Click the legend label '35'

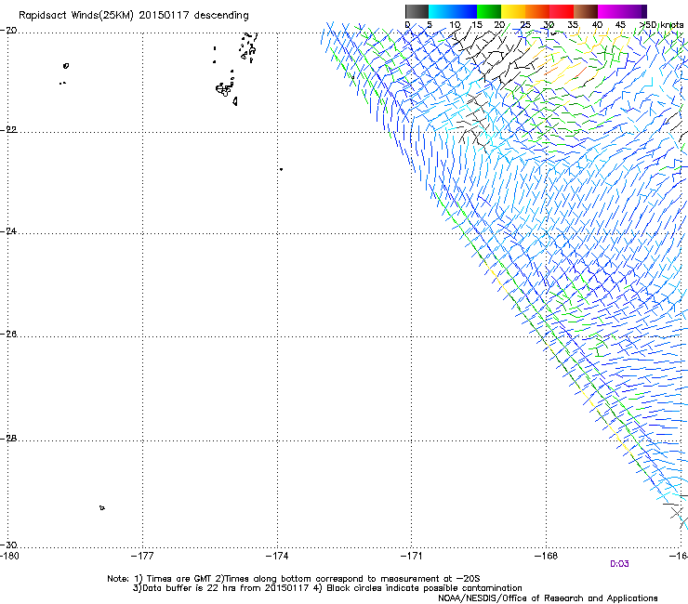(573, 25)
